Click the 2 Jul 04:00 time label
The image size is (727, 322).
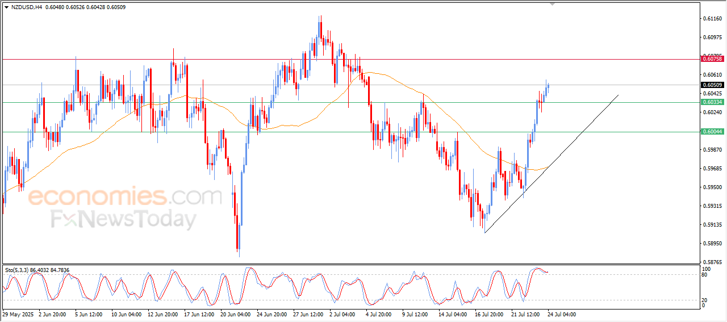(x=342, y=314)
